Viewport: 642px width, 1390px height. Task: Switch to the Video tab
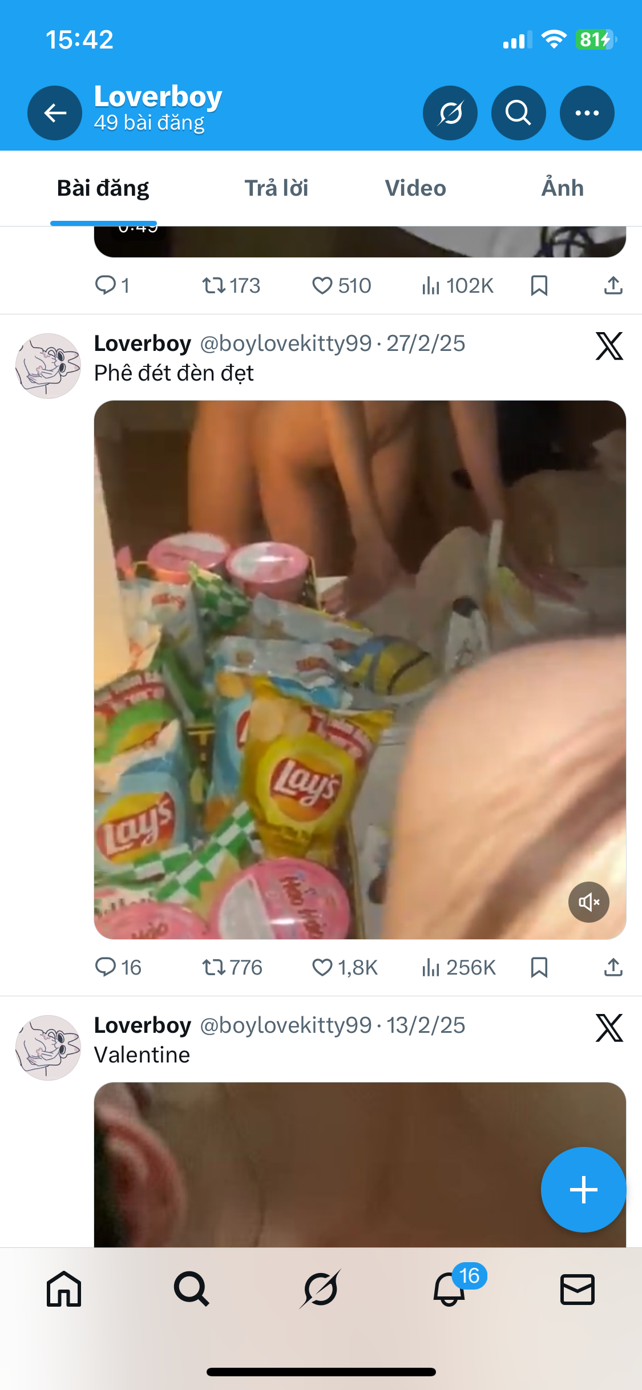pyautogui.click(x=415, y=188)
